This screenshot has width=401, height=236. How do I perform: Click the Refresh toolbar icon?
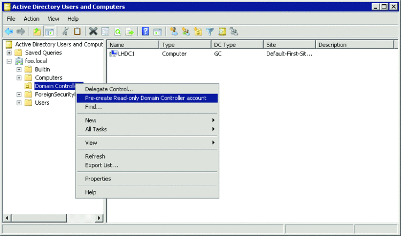[x=118, y=32]
